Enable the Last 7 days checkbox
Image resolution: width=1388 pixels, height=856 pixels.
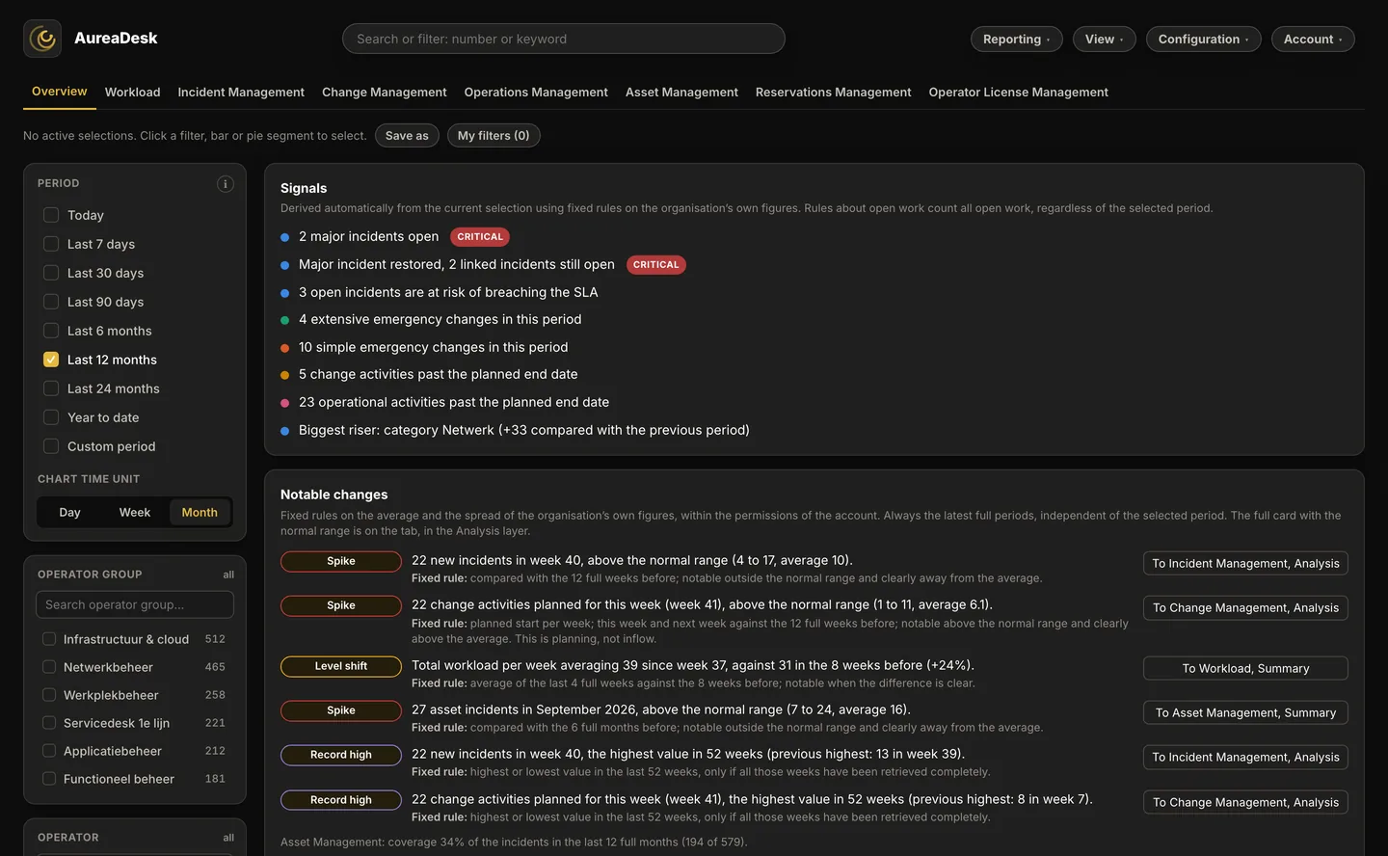click(51, 244)
